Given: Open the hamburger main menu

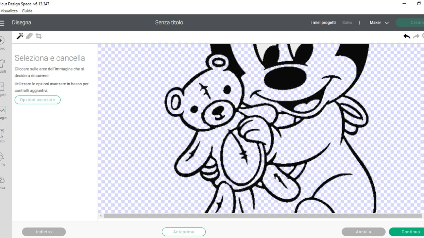Looking at the screenshot, I should 2,23.
